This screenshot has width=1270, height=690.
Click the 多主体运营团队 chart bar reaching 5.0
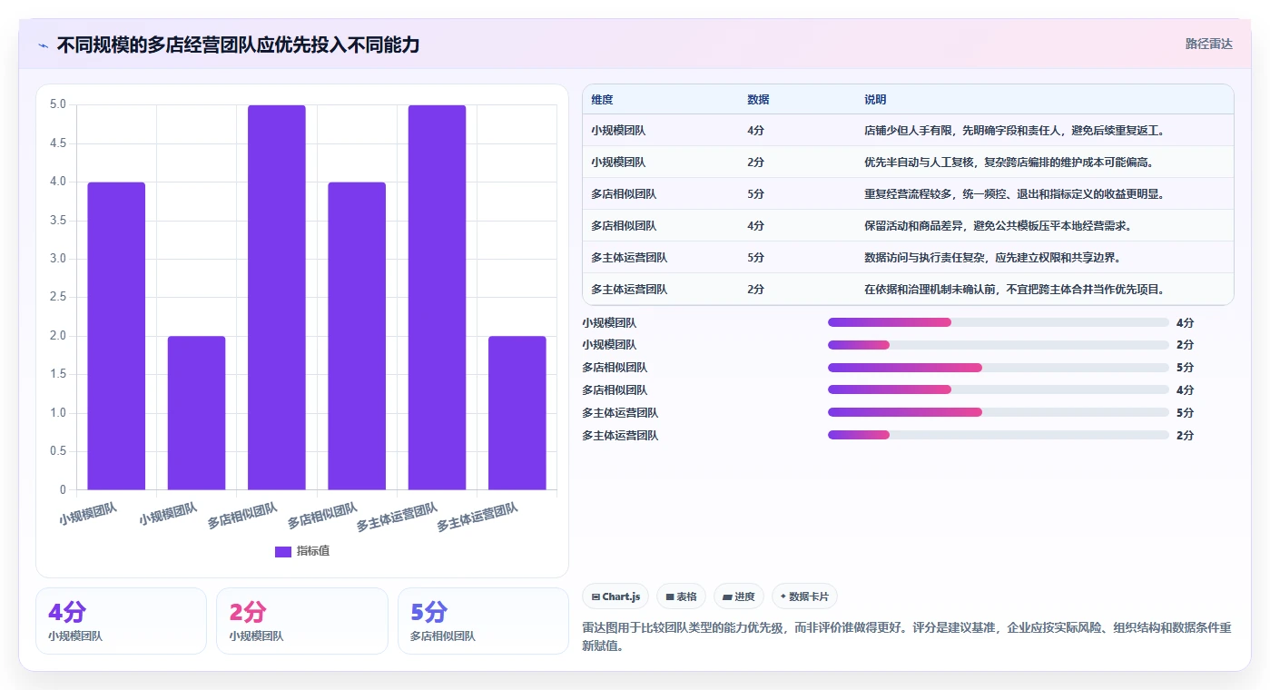point(437,298)
